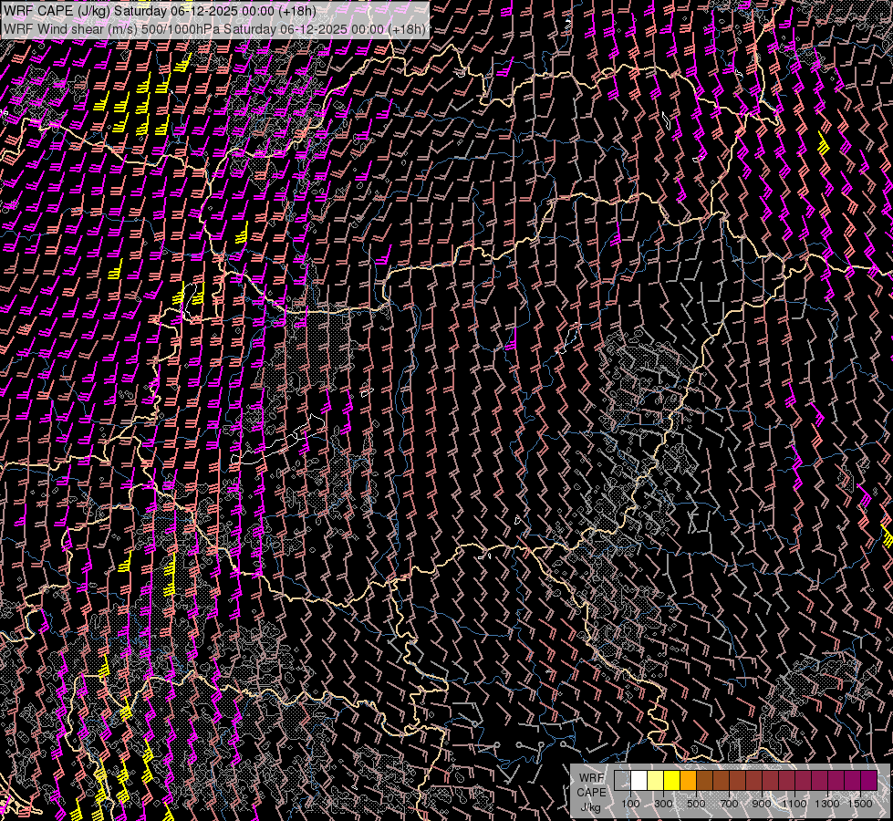Image resolution: width=893 pixels, height=821 pixels.
Task: Click 500/1000hPa in the wind shear title
Action: pos(179,28)
